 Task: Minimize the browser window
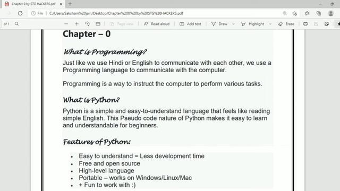pos(320,4)
